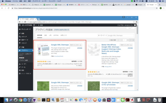Click 今すぐインストール for Arne Brachhold's plugin
The image size is (166, 103).
coord(75,45)
